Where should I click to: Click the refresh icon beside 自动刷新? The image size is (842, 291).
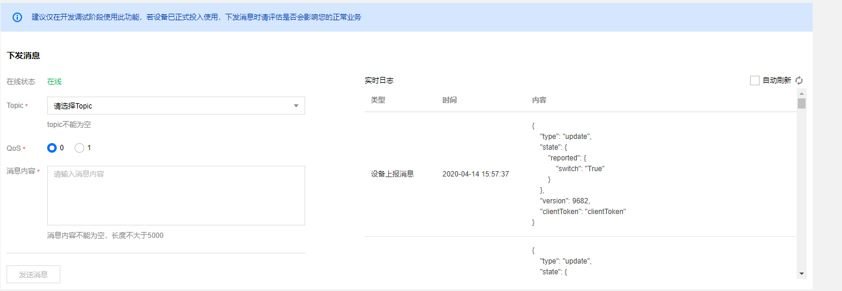point(800,81)
